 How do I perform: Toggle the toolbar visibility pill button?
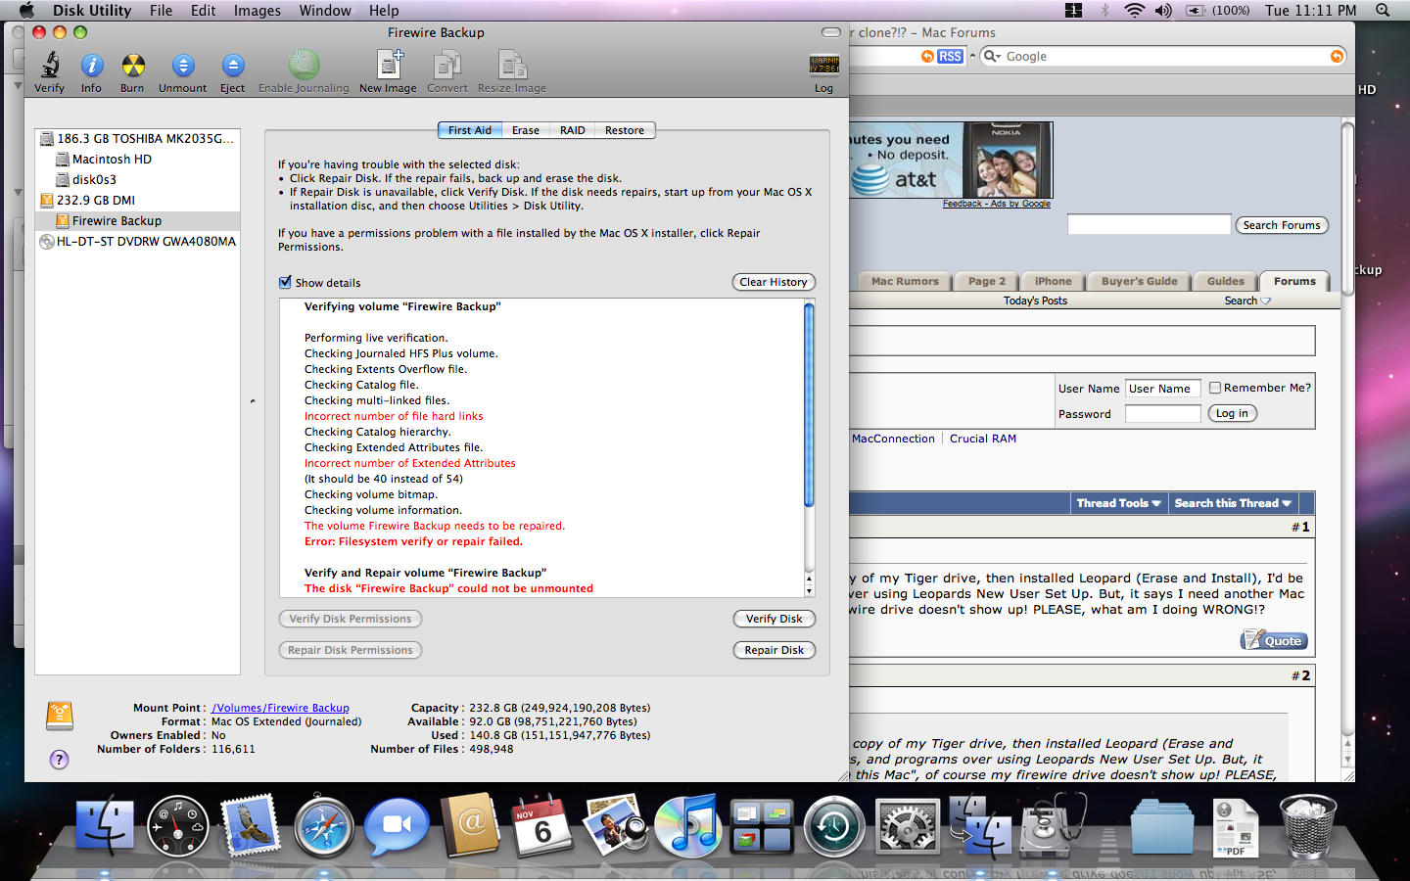831,32
